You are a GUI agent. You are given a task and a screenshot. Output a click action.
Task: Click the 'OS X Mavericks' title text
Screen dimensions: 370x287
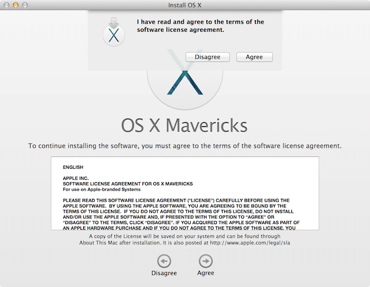click(x=184, y=126)
